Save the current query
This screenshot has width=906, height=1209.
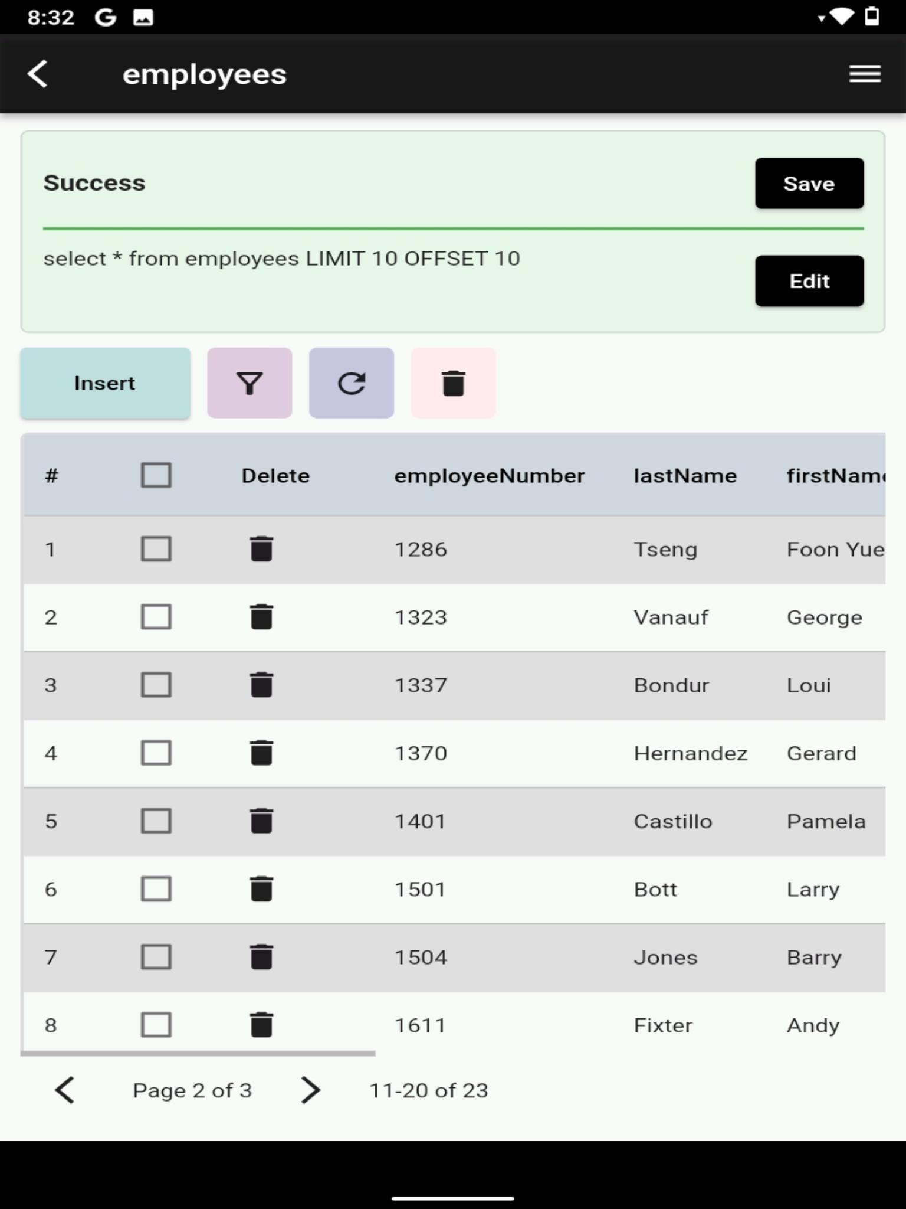point(809,184)
